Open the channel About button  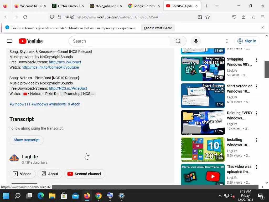[x=50, y=174]
